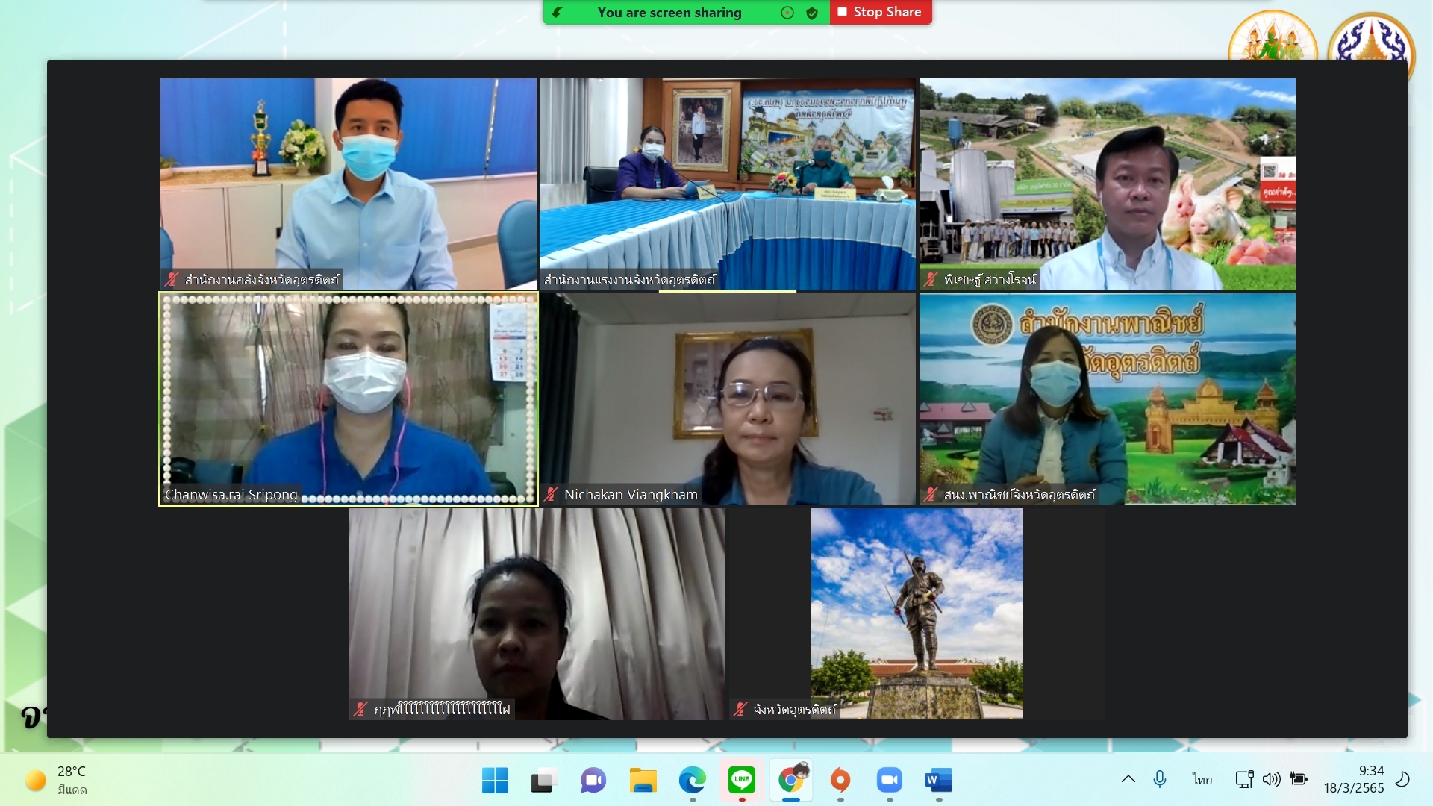
Task: Open the volume quick settings flyout
Action: click(x=1271, y=779)
